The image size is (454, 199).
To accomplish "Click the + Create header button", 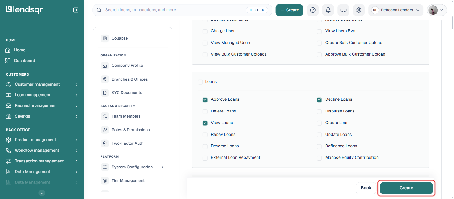I will coord(289,10).
